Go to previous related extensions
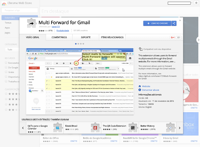This screenshot has height=147, width=200. (x=23, y=128)
